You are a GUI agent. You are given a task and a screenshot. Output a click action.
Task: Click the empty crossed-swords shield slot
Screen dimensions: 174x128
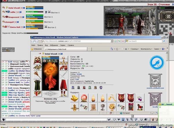coord(64,75)
